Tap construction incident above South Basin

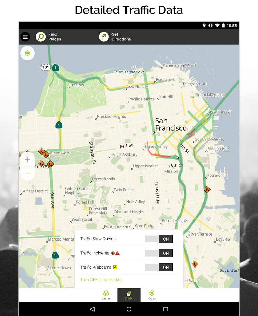point(195,264)
